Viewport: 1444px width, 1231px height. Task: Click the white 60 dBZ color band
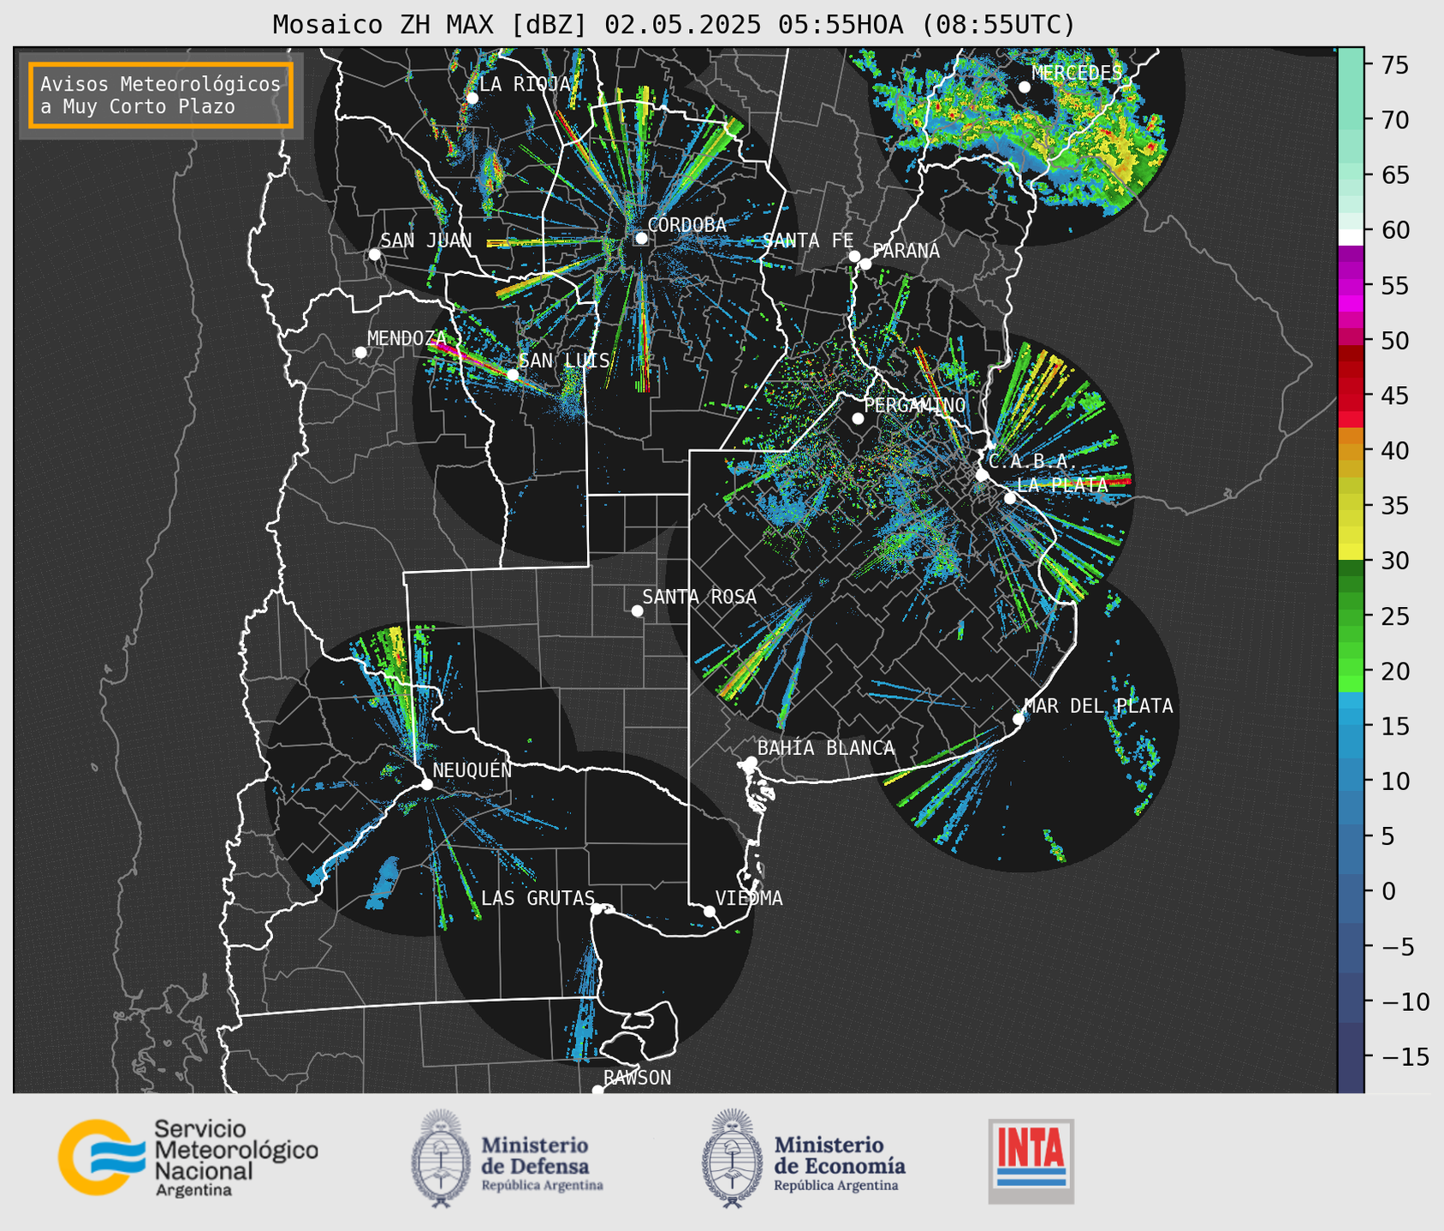click(1350, 237)
